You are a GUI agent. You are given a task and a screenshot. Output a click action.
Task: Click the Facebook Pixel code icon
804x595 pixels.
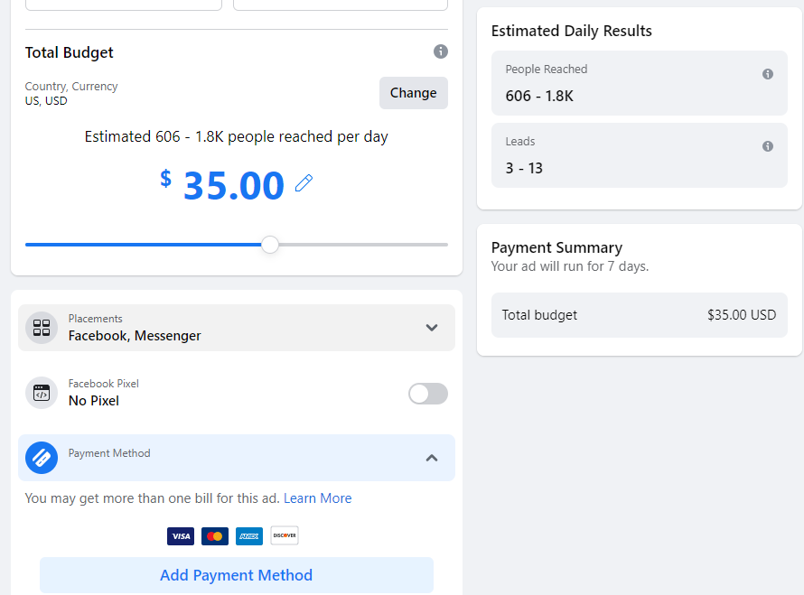tap(42, 393)
